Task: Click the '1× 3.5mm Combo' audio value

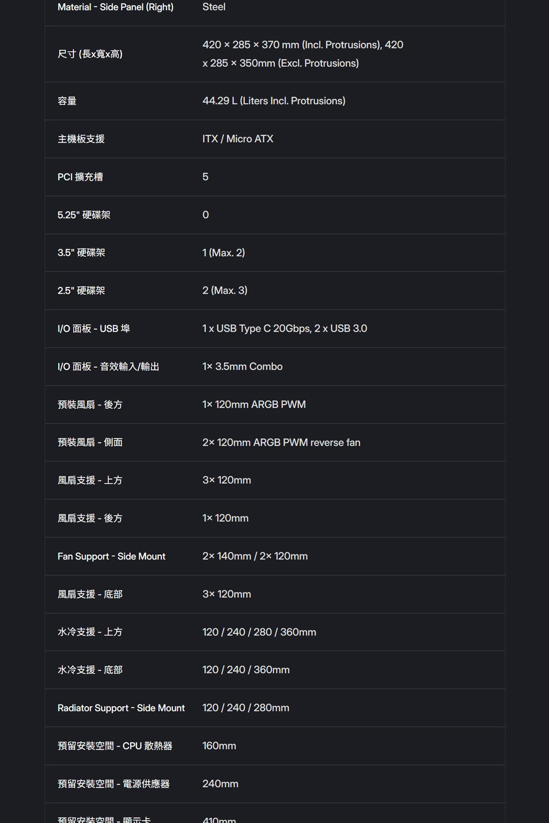Action: [242, 367]
